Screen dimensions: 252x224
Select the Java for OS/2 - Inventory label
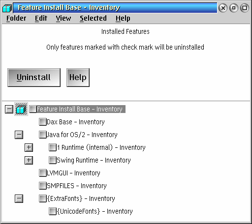tap(82, 135)
